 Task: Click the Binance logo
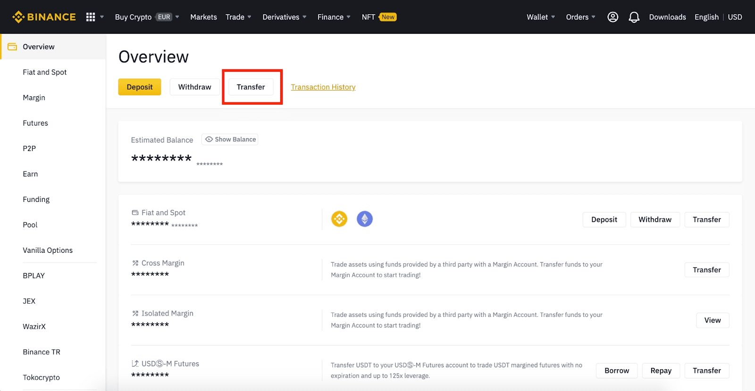pyautogui.click(x=44, y=17)
